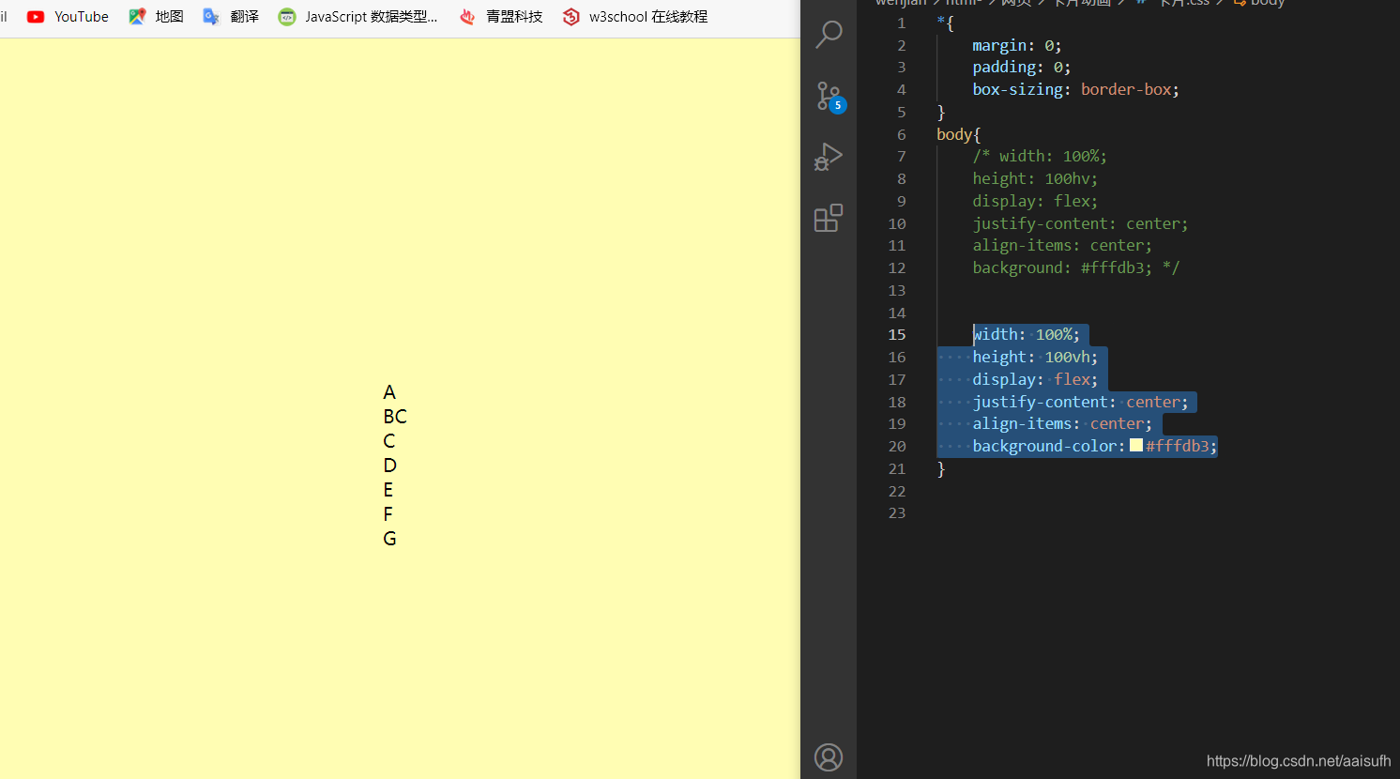Viewport: 1400px width, 779px height.
Task: Click selected 'align-items: center;' line 19
Action: [x=1062, y=424]
